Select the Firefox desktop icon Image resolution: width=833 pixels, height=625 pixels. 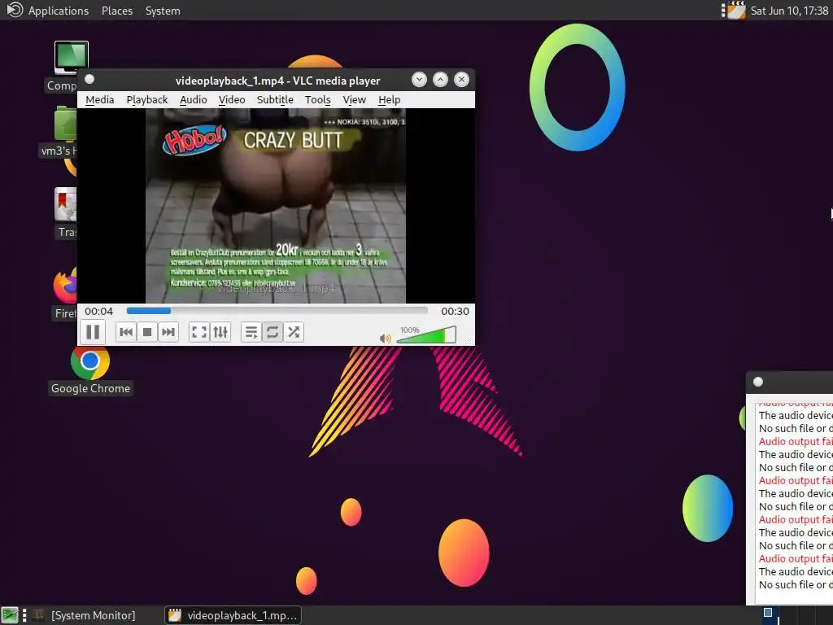65,293
